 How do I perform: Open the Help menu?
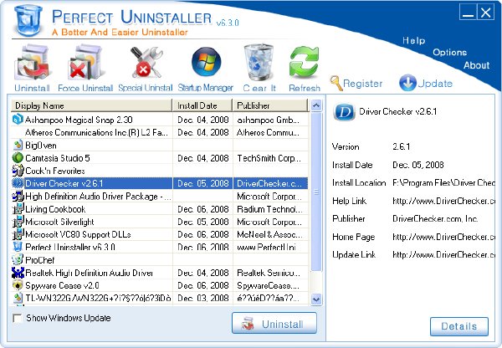(414, 40)
